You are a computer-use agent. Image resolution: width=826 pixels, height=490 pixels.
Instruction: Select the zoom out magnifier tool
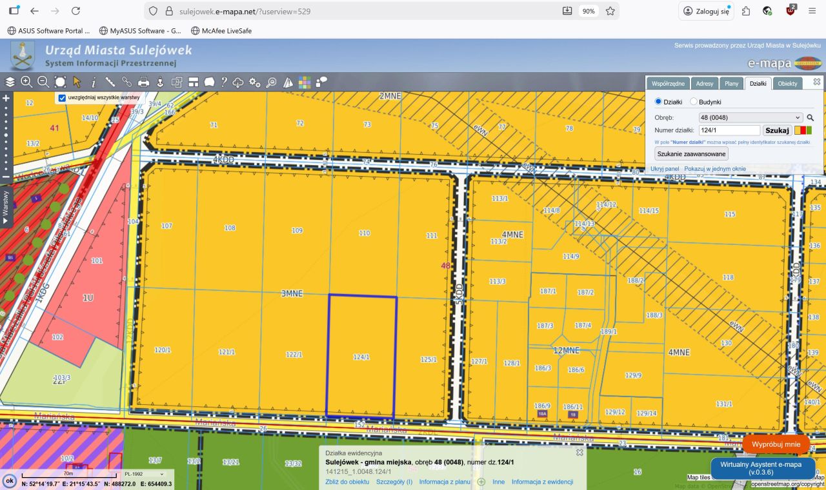[x=43, y=82]
